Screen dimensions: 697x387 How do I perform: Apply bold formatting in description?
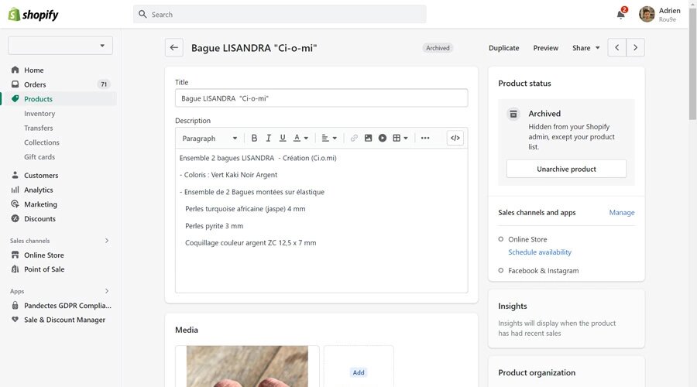(x=254, y=139)
